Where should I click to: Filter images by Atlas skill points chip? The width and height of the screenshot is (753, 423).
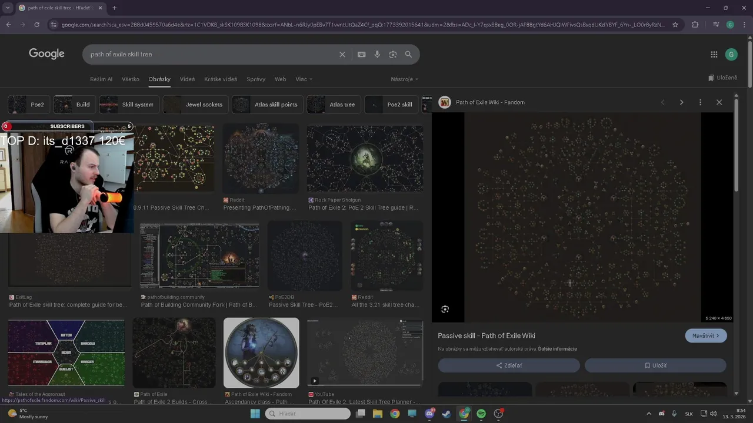[267, 105]
